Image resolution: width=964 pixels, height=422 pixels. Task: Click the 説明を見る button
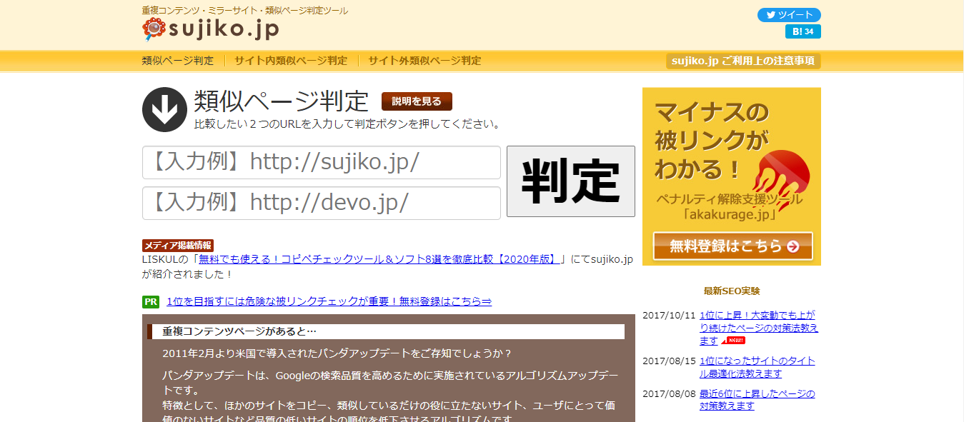[415, 101]
